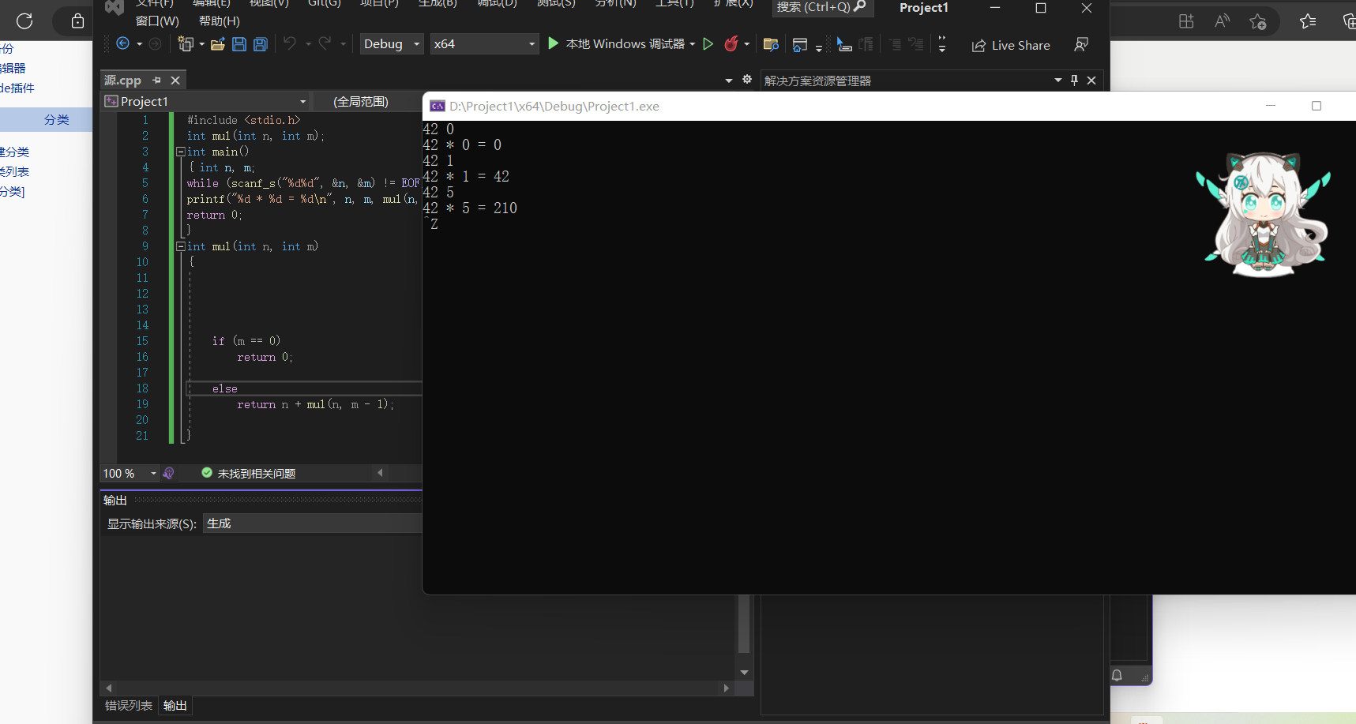Click the cursor line-selection toolbar icon
The width and height of the screenshot is (1356, 724).
(x=844, y=45)
